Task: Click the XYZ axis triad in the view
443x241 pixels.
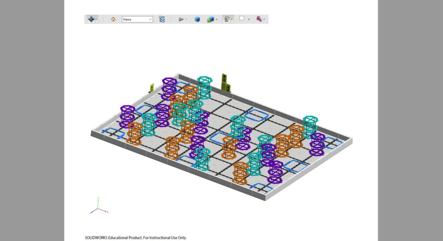Action: tap(99, 206)
